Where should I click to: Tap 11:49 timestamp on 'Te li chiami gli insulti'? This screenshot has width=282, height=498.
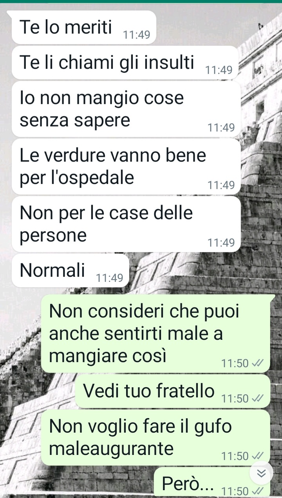click(219, 70)
